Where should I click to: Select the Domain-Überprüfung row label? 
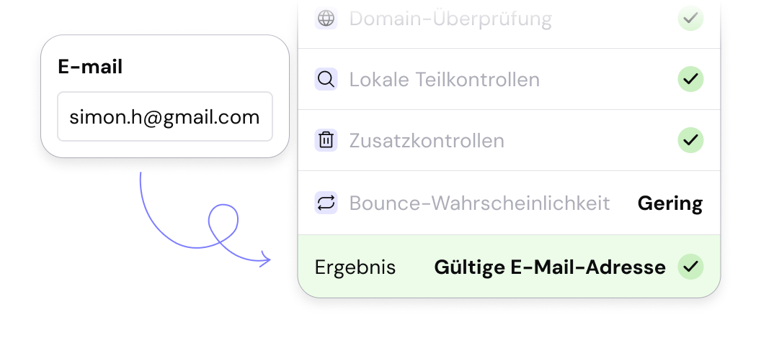pos(450,19)
